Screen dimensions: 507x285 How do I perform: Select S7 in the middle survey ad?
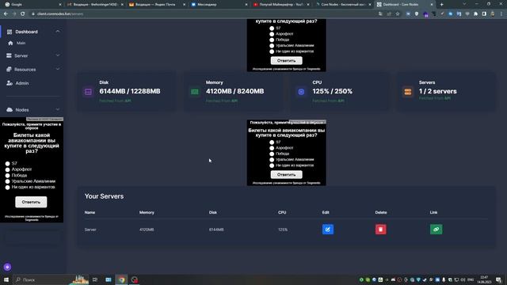pos(272,142)
